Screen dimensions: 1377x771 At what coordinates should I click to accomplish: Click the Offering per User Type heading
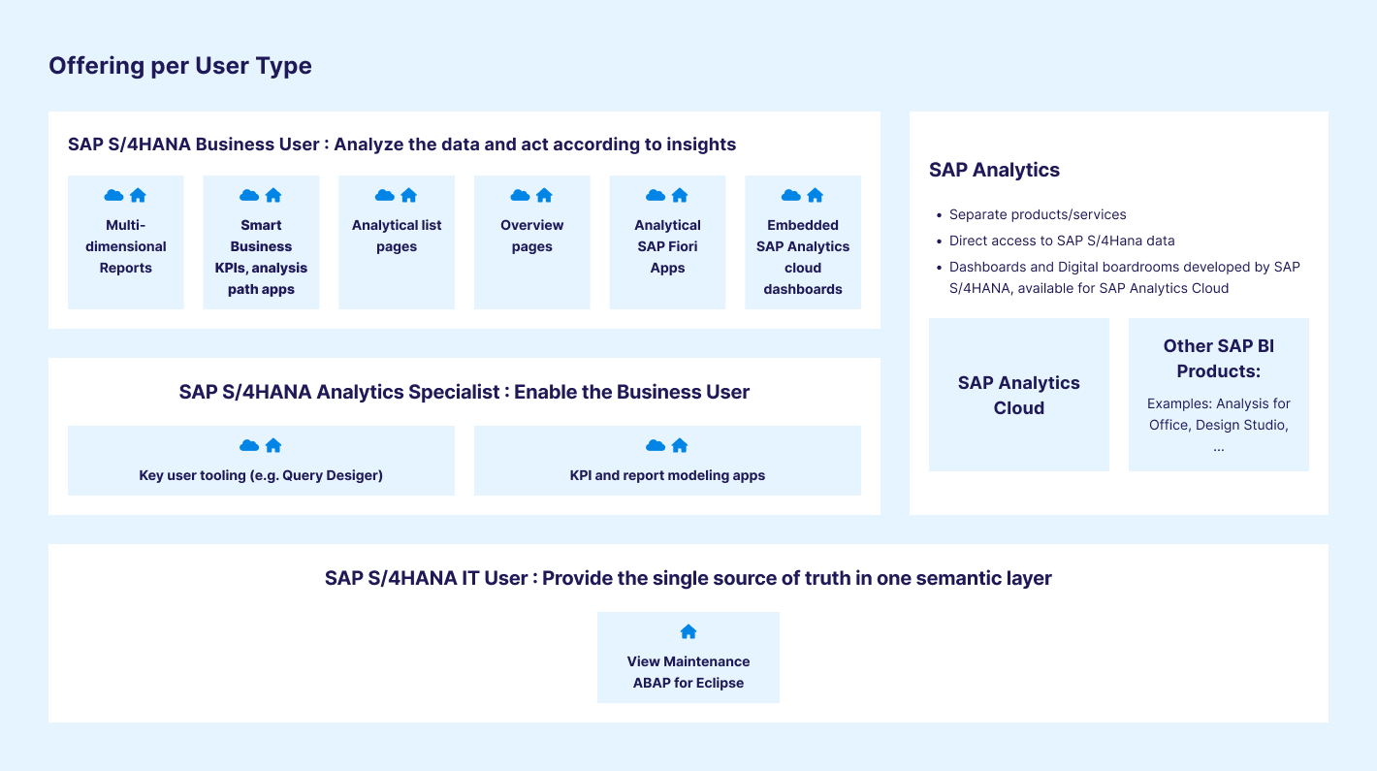(x=180, y=66)
